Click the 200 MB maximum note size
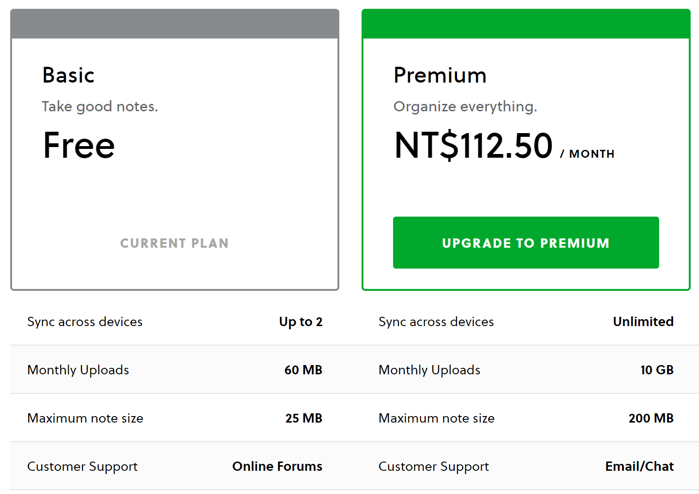This screenshot has height=494, width=699. pyautogui.click(x=651, y=418)
